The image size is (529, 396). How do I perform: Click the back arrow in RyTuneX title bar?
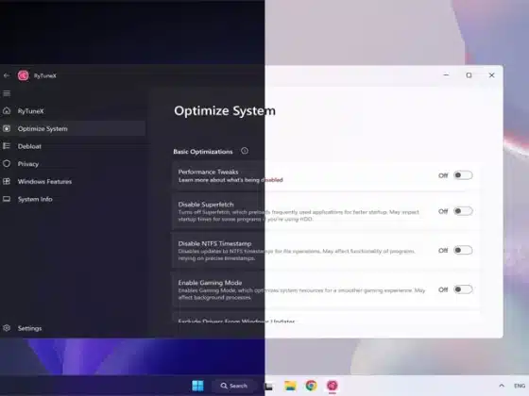tap(7, 75)
